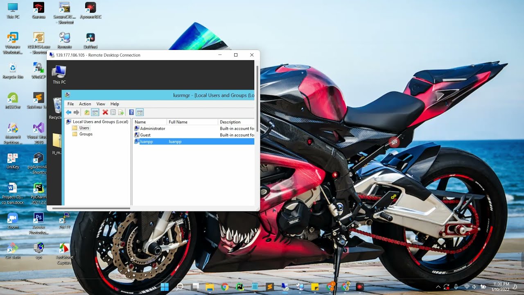Select PuTTY desktop shortcut
The image size is (524, 295).
click(64, 221)
